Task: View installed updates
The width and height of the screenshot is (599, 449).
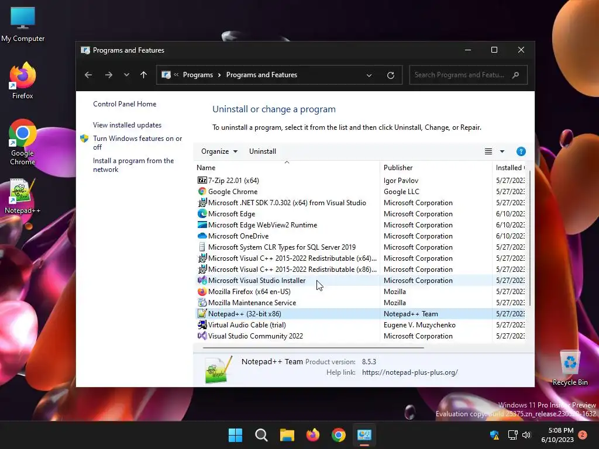Action: pyautogui.click(x=127, y=125)
